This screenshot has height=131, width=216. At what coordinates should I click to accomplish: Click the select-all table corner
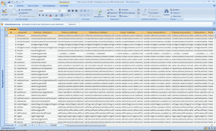pos(6,32)
